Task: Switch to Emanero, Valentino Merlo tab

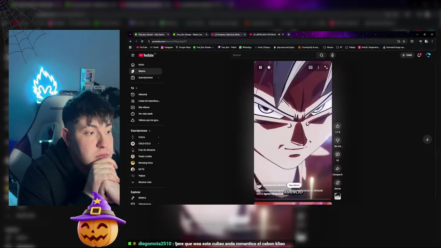Action: tap(228, 34)
